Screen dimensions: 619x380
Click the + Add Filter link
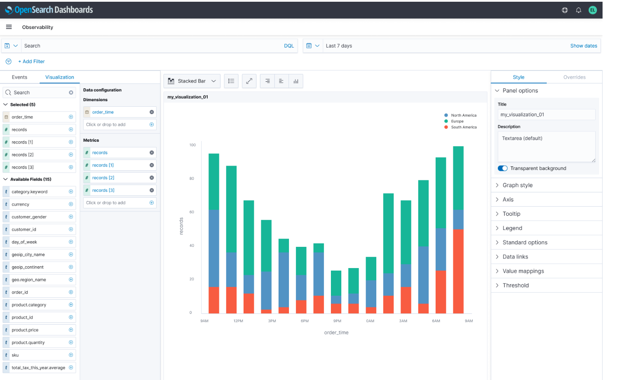pyautogui.click(x=31, y=61)
